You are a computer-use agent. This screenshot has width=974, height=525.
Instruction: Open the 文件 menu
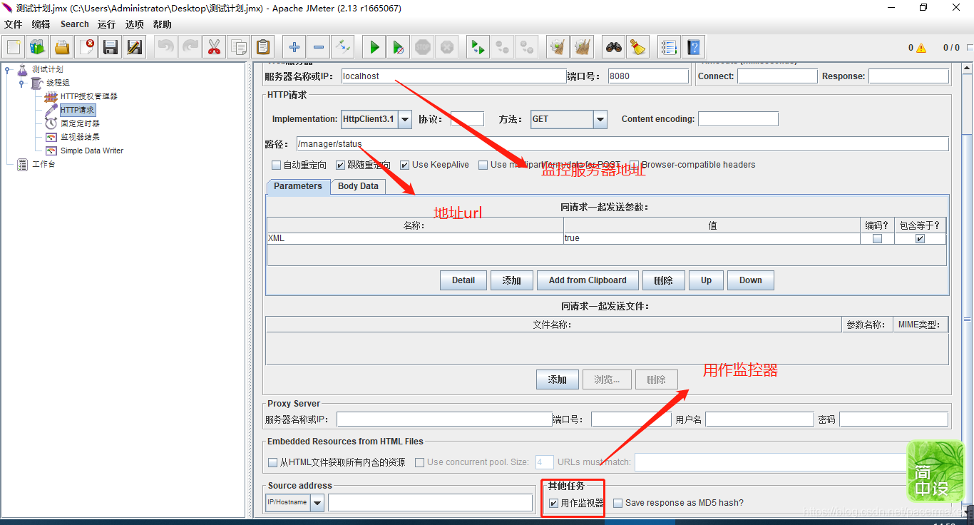pyautogui.click(x=14, y=24)
